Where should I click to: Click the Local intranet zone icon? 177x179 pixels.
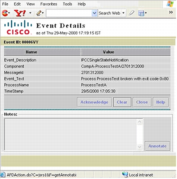coord(125,175)
